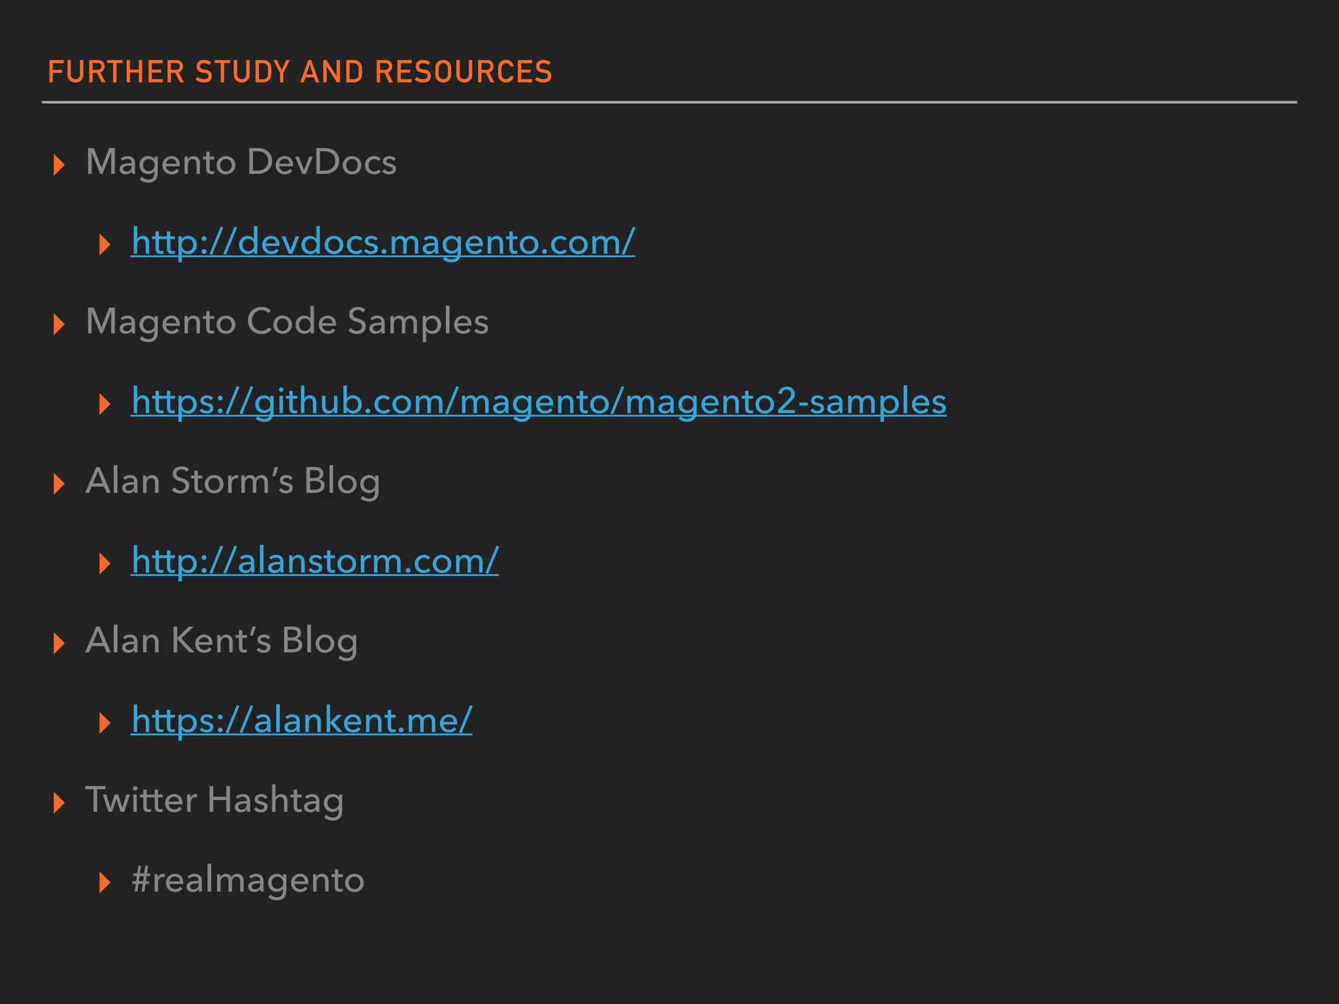Click the arrow bullet beside Alan Storm's Blog
This screenshot has height=1004, width=1339.
(x=59, y=483)
